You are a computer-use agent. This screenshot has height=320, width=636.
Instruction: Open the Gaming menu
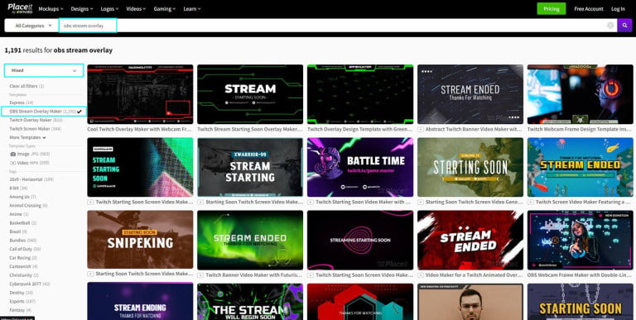(164, 8)
